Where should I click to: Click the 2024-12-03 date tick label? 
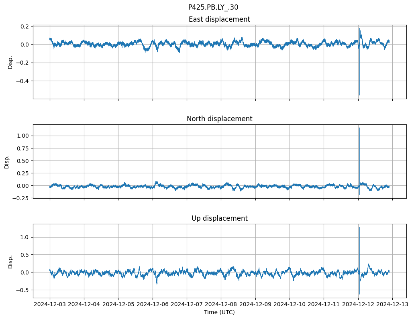[50, 304]
